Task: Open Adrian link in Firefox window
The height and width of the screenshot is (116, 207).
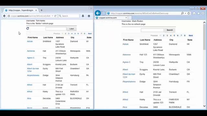Action: 30,41
